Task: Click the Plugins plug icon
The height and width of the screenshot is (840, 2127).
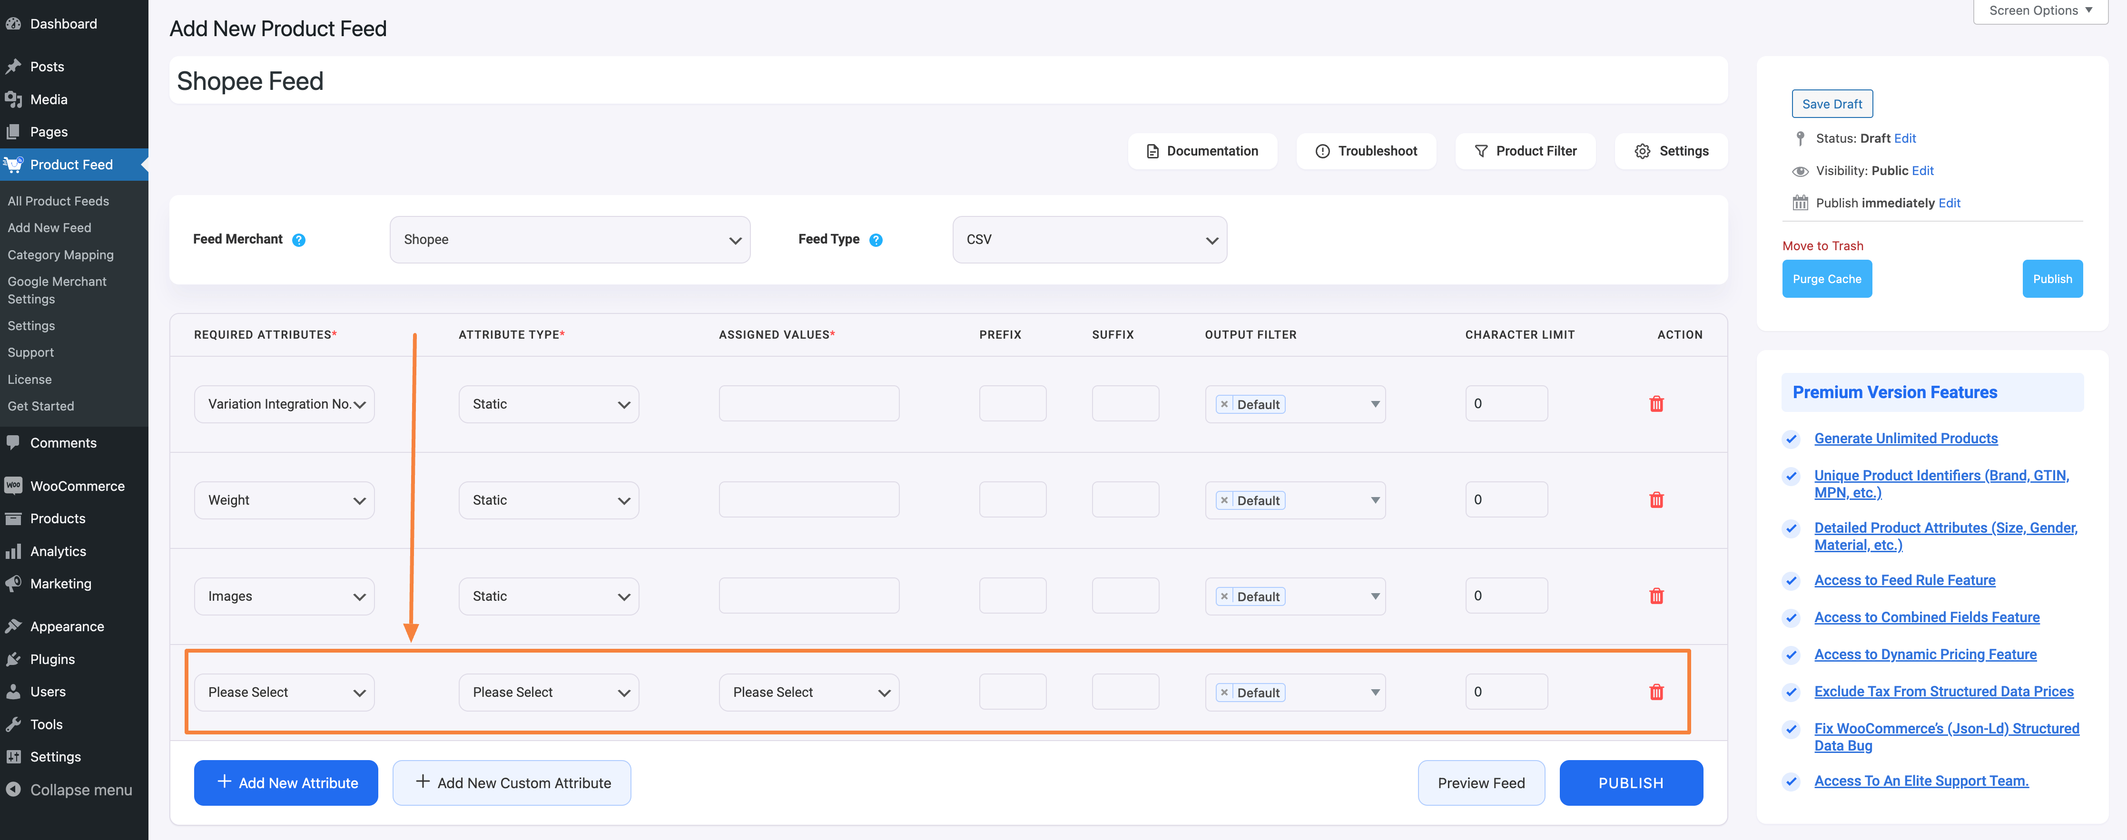Action: click(x=13, y=659)
